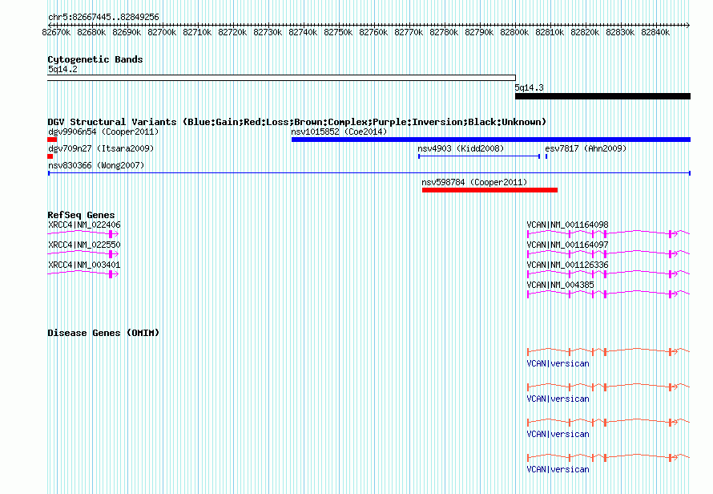Click the esv7817 (Ahn2009) variant label
713x494 pixels.
[586, 148]
